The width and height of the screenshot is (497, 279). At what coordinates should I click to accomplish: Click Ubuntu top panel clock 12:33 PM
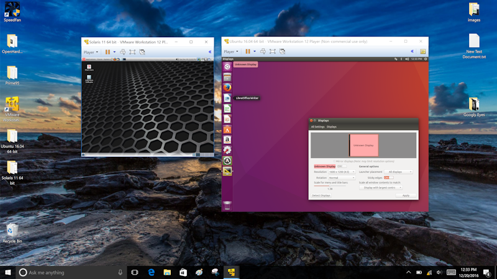pyautogui.click(x=416, y=59)
